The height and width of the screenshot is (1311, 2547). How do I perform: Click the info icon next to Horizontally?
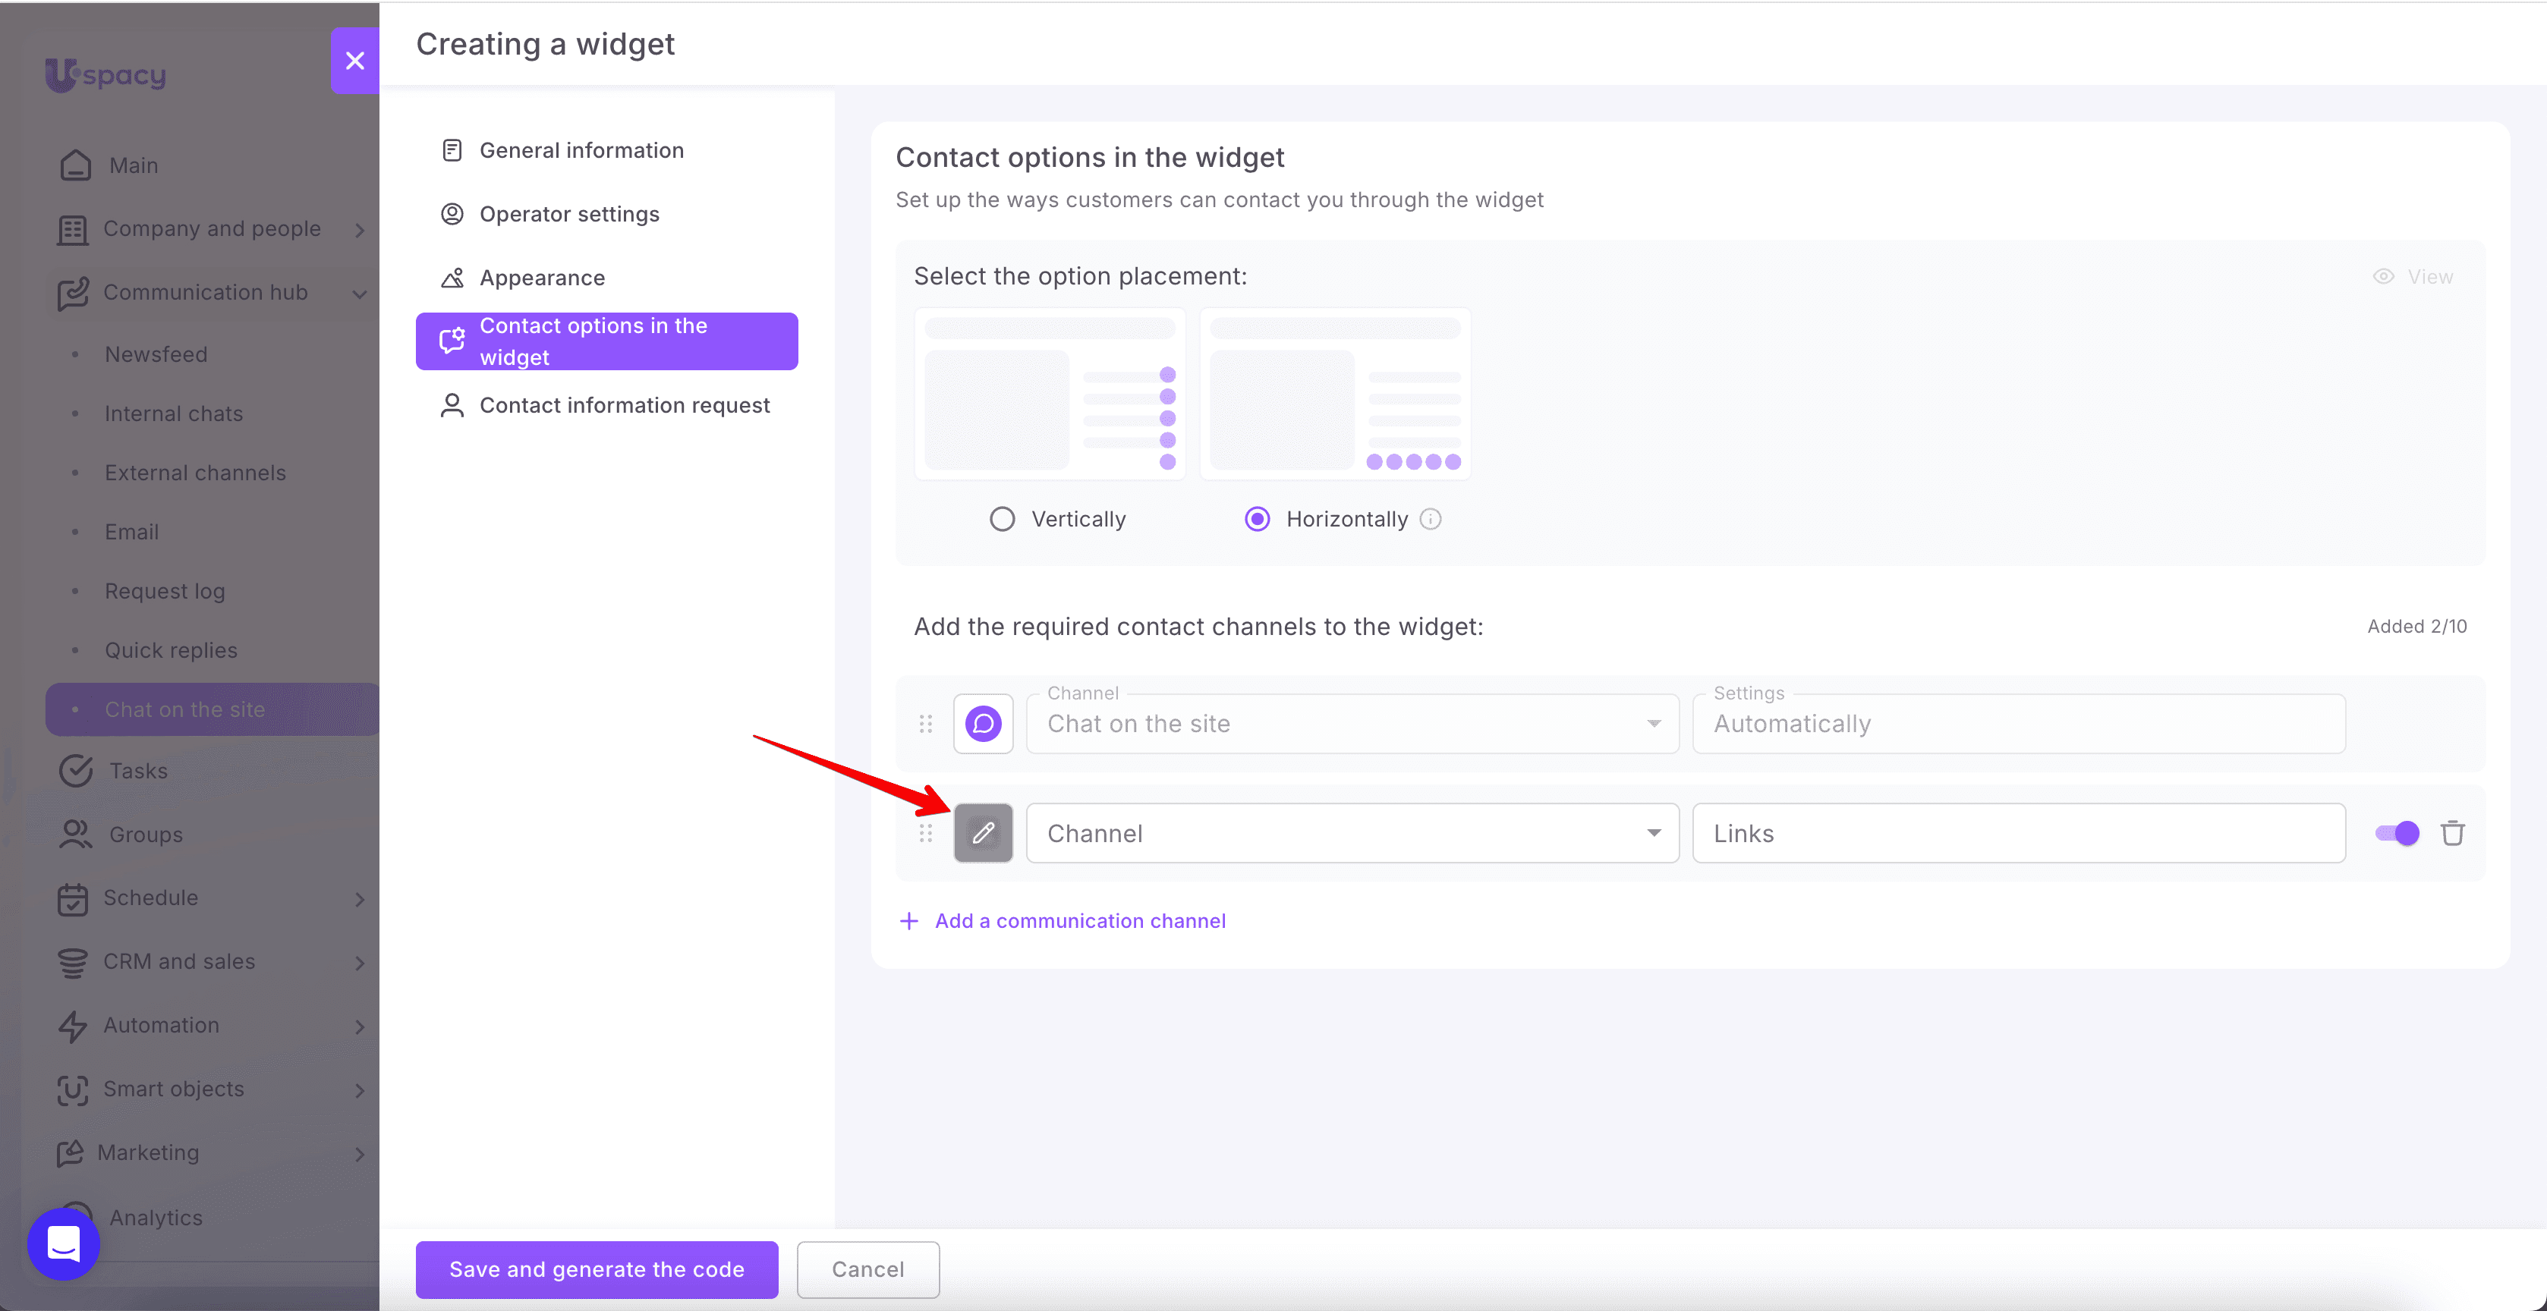tap(1431, 519)
